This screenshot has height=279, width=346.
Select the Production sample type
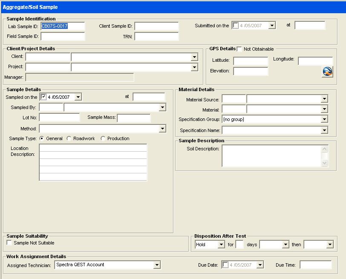103,138
